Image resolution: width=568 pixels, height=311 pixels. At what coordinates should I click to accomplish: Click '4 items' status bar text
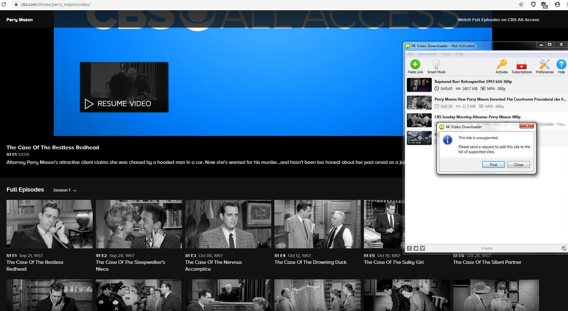click(487, 248)
